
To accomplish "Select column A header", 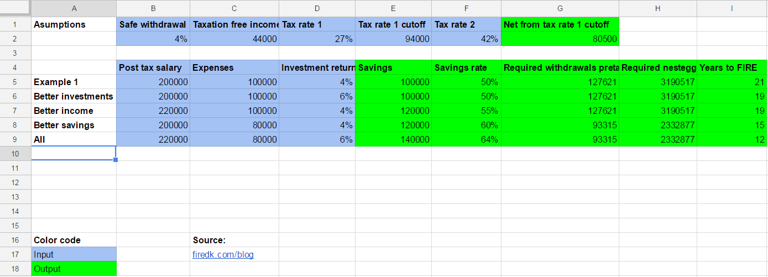I will tap(74, 8).
